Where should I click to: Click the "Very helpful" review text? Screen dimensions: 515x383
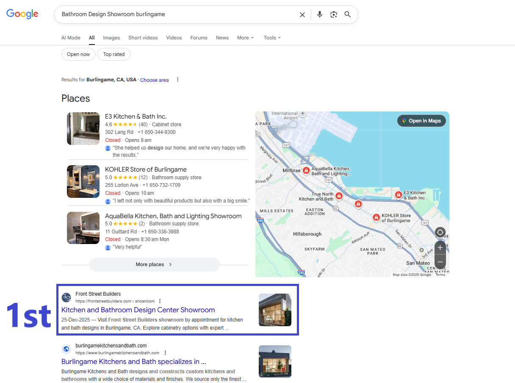(127, 247)
